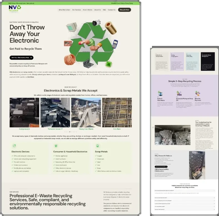Click Schedule Pickup or Drop Off truck icon
The width and height of the screenshot is (219, 216).
(179, 93)
